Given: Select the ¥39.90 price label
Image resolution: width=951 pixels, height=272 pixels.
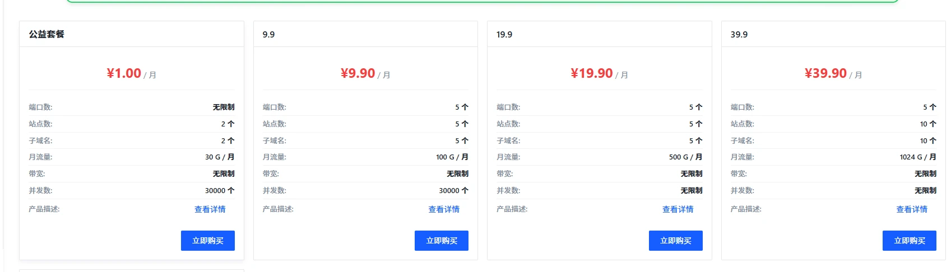Looking at the screenshot, I should pyautogui.click(x=825, y=73).
